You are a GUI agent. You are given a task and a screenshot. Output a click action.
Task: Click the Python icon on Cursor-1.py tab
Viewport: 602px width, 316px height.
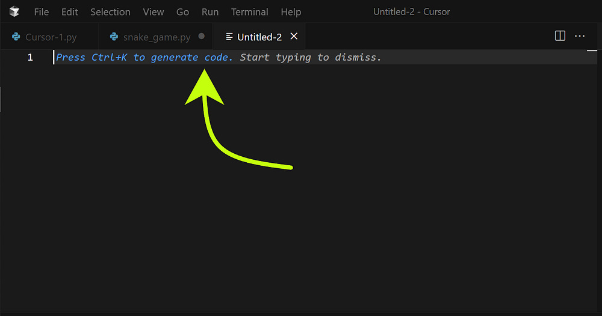tap(16, 37)
